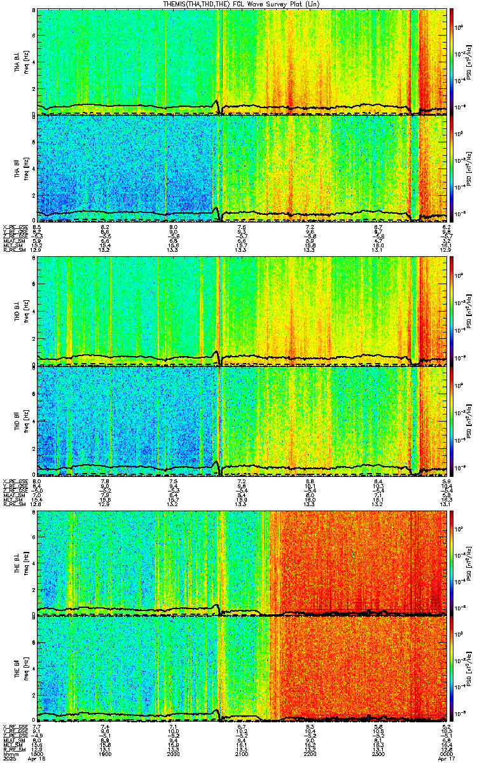Select the THE B-parallel spectrogram panel
The width and height of the screenshot is (477, 763).
click(241, 670)
